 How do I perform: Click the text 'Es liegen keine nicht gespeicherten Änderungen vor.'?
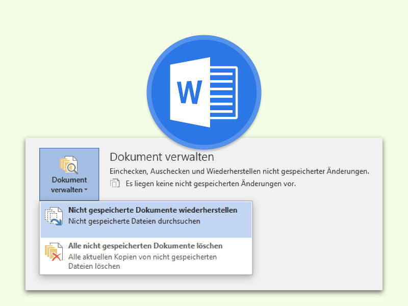coord(211,184)
